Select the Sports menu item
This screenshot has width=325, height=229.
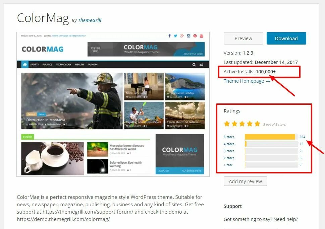(35, 65)
